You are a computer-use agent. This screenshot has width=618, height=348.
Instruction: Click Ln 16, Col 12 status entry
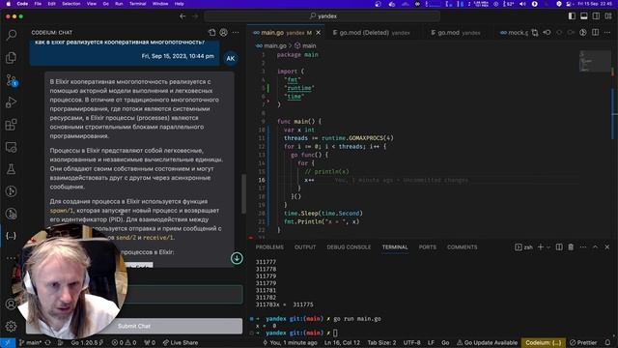(x=342, y=342)
